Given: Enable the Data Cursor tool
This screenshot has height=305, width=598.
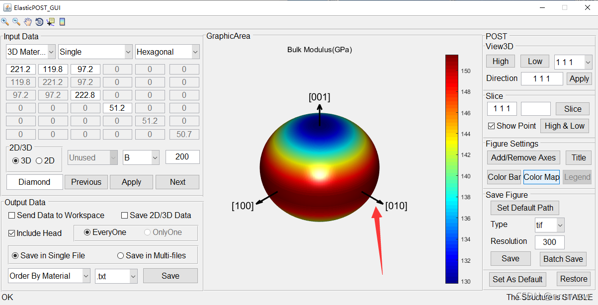Looking at the screenshot, I should [x=51, y=22].
